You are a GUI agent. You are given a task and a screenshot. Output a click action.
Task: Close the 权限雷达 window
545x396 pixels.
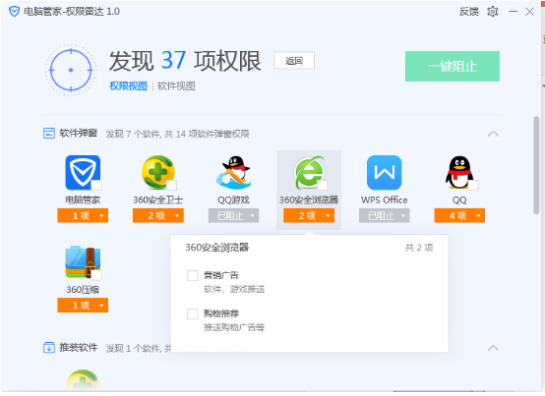[x=529, y=12]
